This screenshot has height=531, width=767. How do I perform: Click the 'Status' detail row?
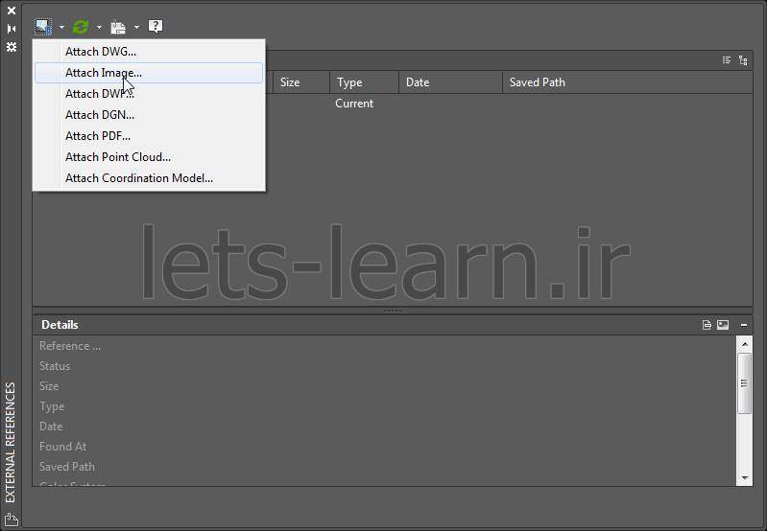385,365
